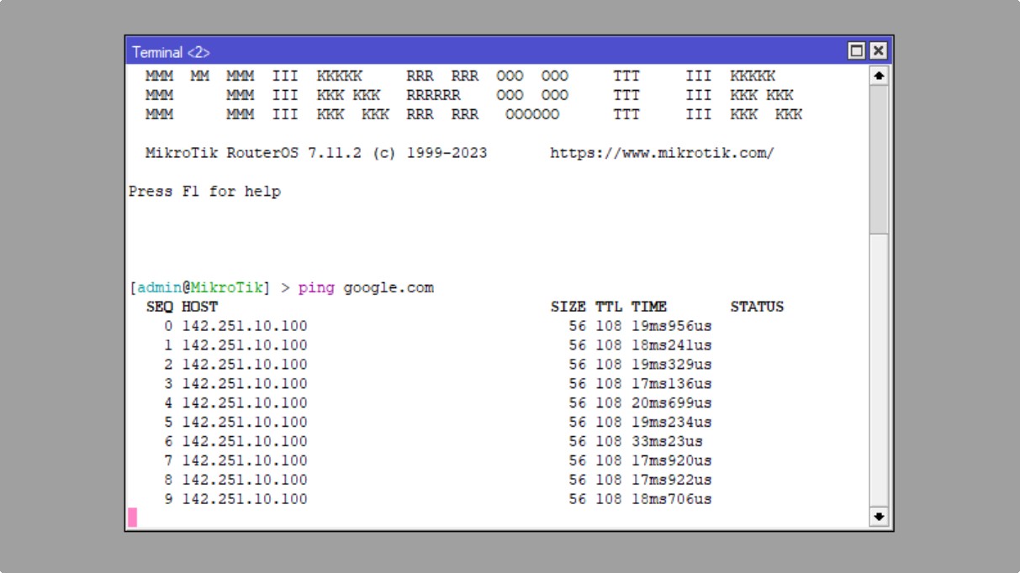The width and height of the screenshot is (1020, 573).
Task: Click the https://www.mikrotik.com/ URL
Action: click(662, 153)
